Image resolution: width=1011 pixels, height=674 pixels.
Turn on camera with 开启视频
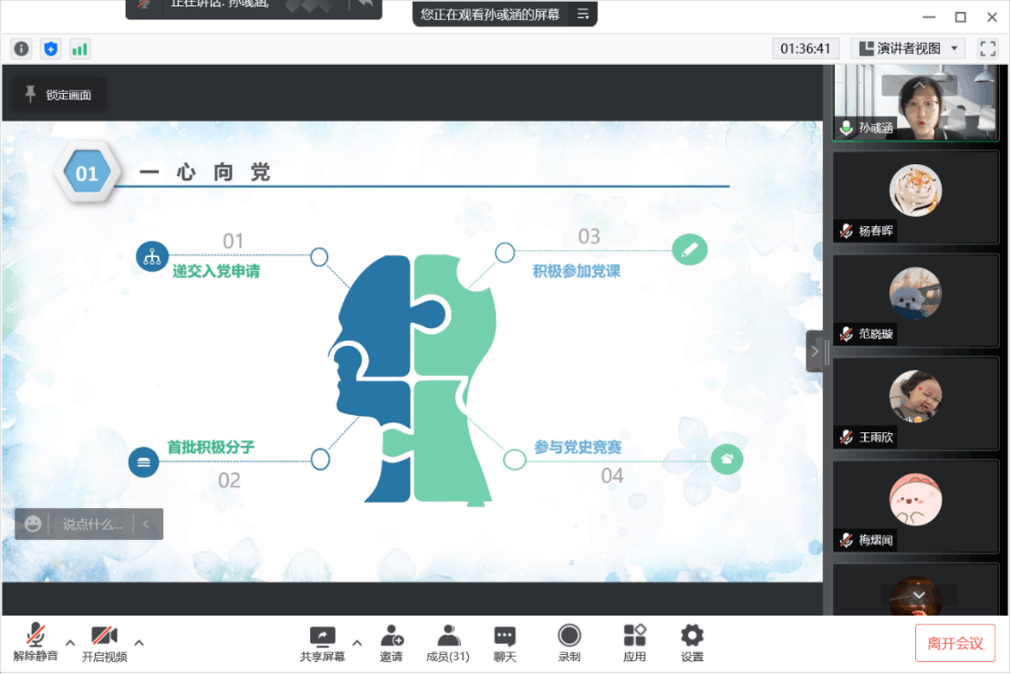point(104,643)
